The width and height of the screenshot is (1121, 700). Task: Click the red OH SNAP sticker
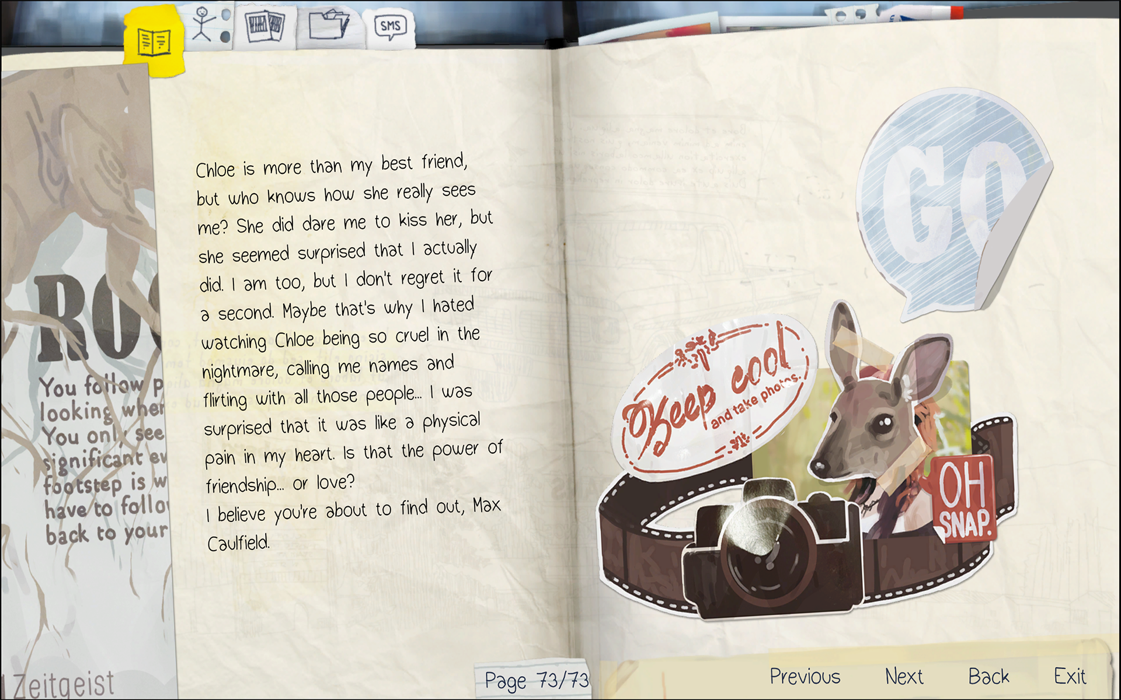click(964, 499)
